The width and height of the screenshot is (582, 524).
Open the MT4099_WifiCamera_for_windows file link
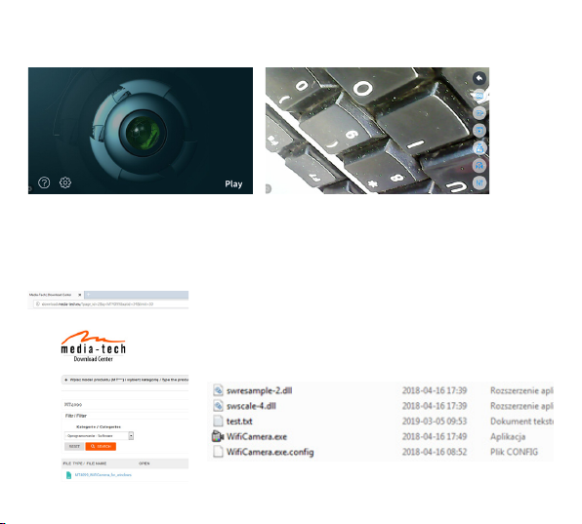[x=104, y=475]
